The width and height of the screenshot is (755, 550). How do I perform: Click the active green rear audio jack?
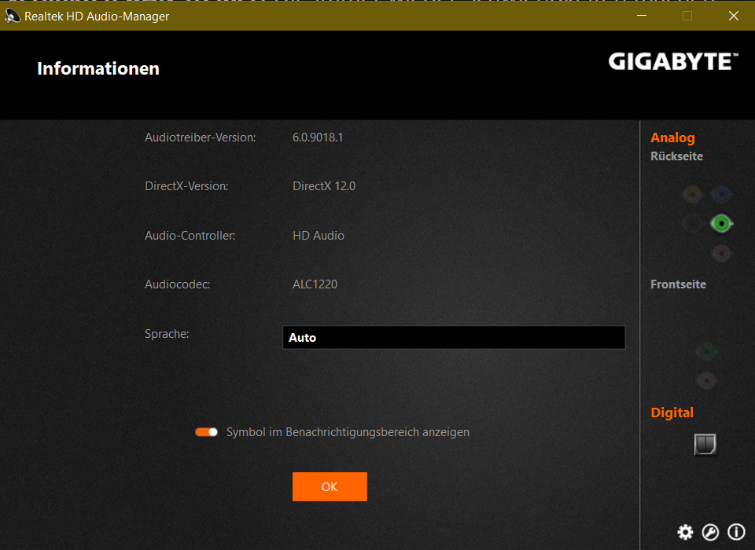(721, 223)
